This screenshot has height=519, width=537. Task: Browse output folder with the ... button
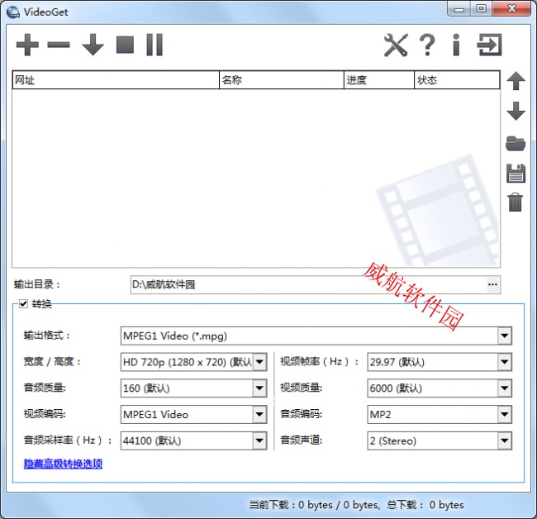pyautogui.click(x=492, y=284)
